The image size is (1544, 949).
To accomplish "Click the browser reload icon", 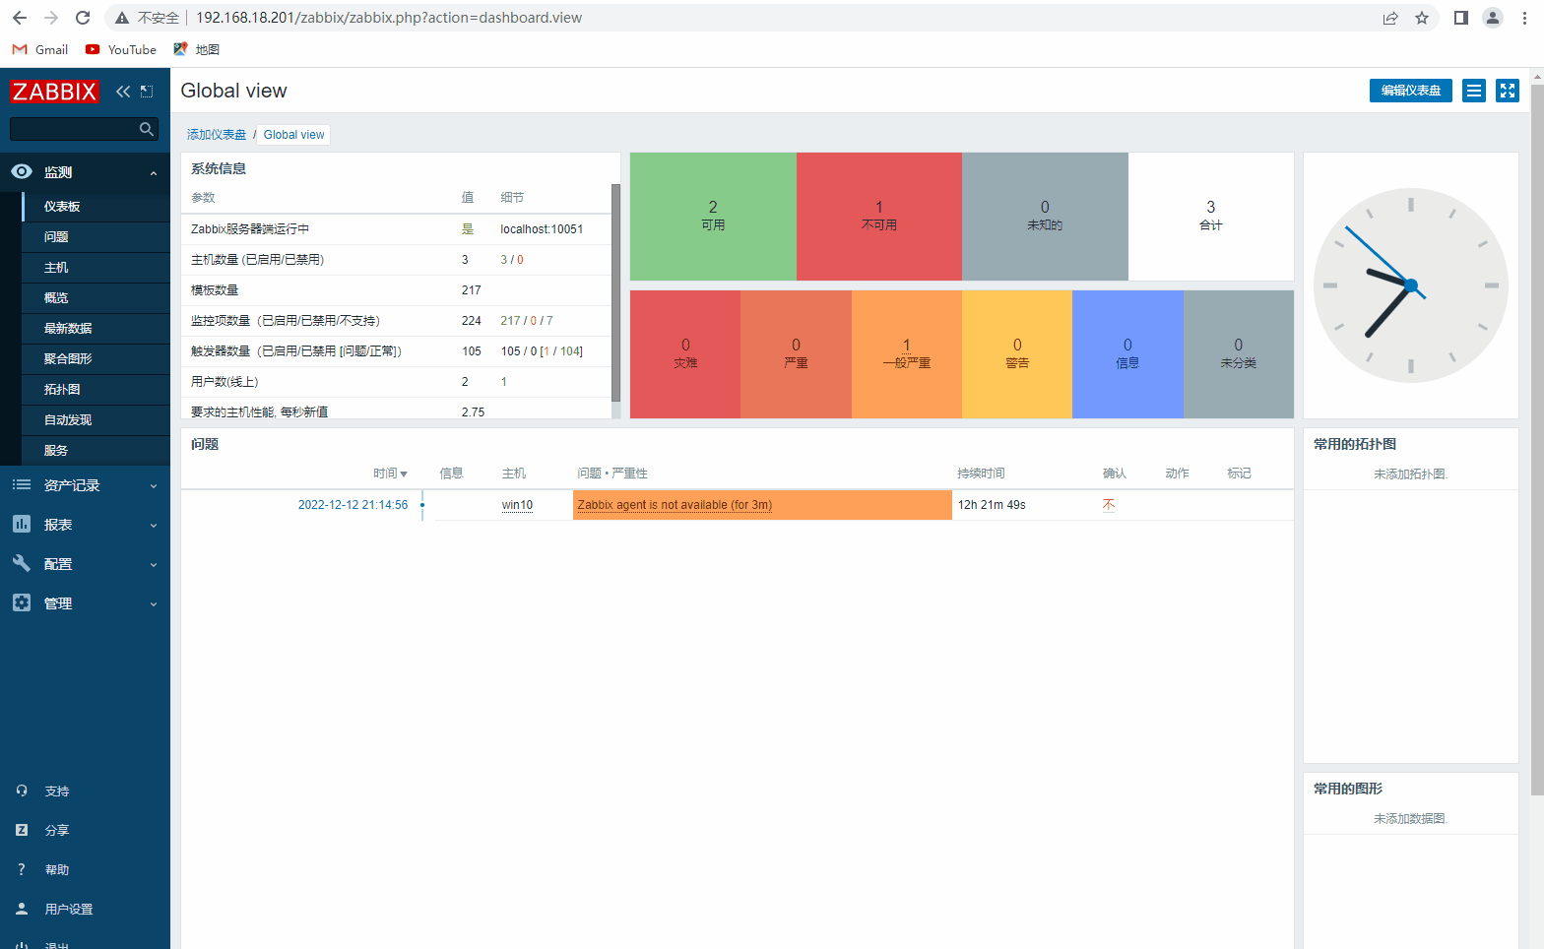I will click(83, 18).
